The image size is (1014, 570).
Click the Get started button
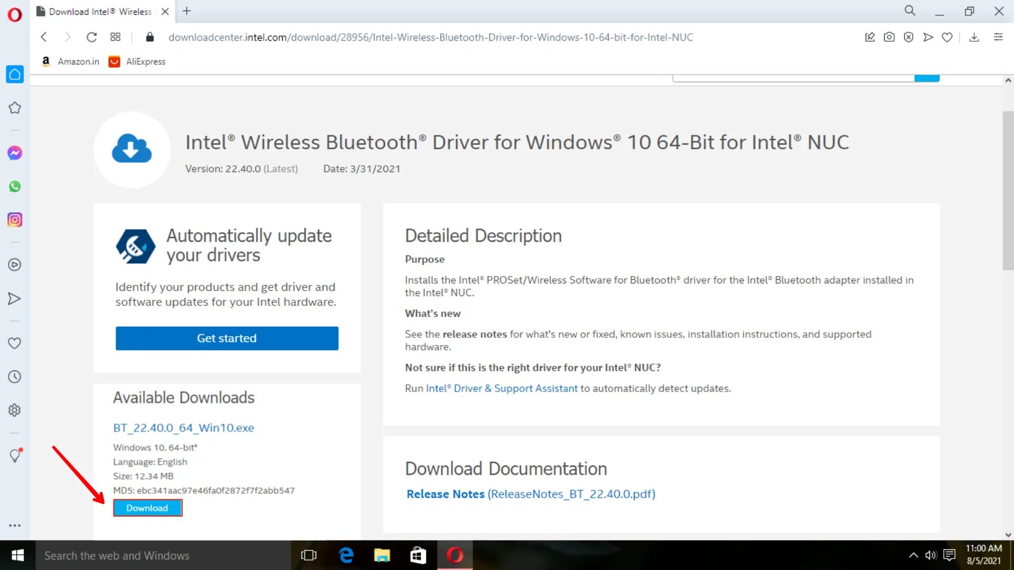point(227,338)
